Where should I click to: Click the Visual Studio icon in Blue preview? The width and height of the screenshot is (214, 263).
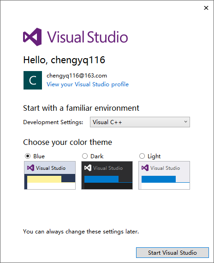coord(30,168)
